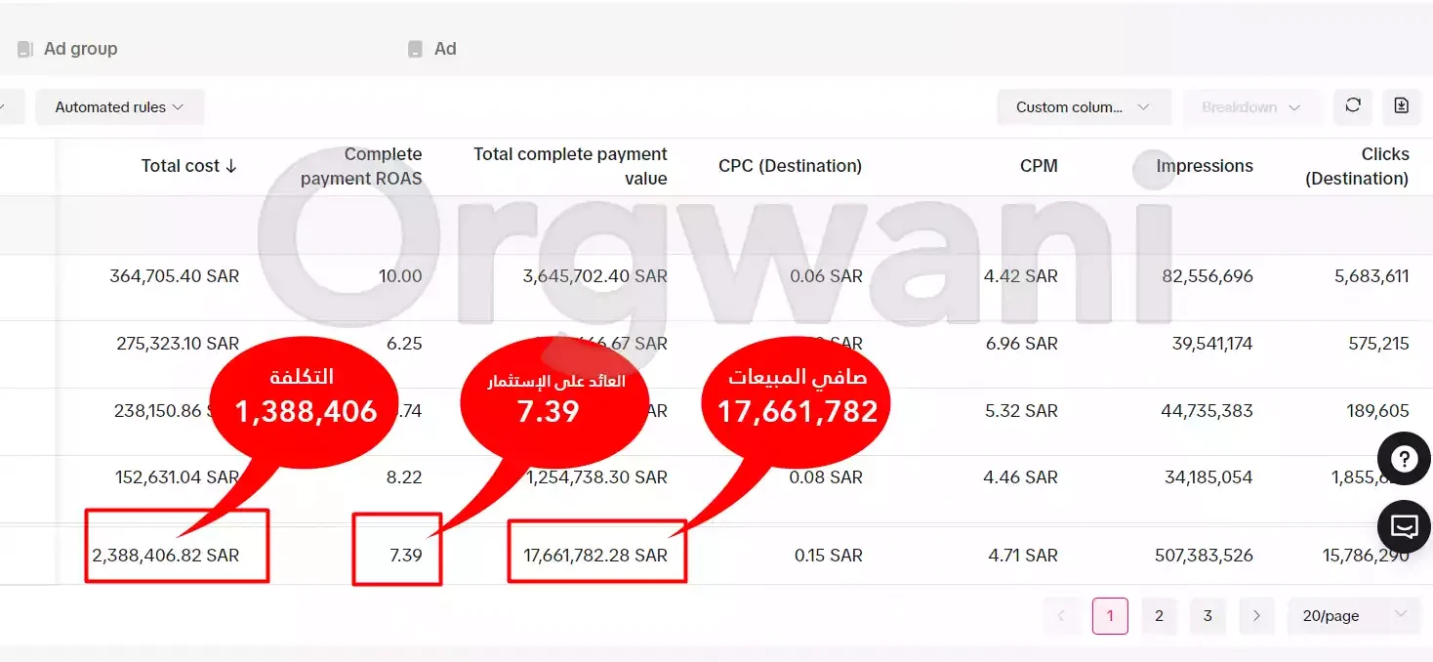Go to page 3
This screenshot has width=1433, height=662.
point(1208,616)
